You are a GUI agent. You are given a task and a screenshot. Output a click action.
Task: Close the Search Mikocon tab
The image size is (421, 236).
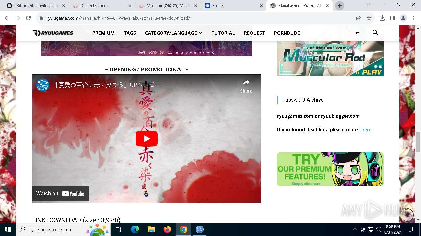[x=130, y=6]
